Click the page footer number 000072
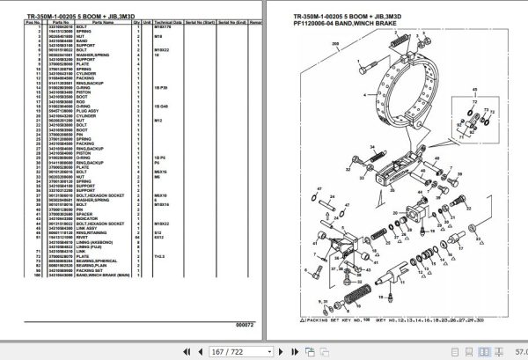This screenshot has height=360, width=528. point(245,325)
